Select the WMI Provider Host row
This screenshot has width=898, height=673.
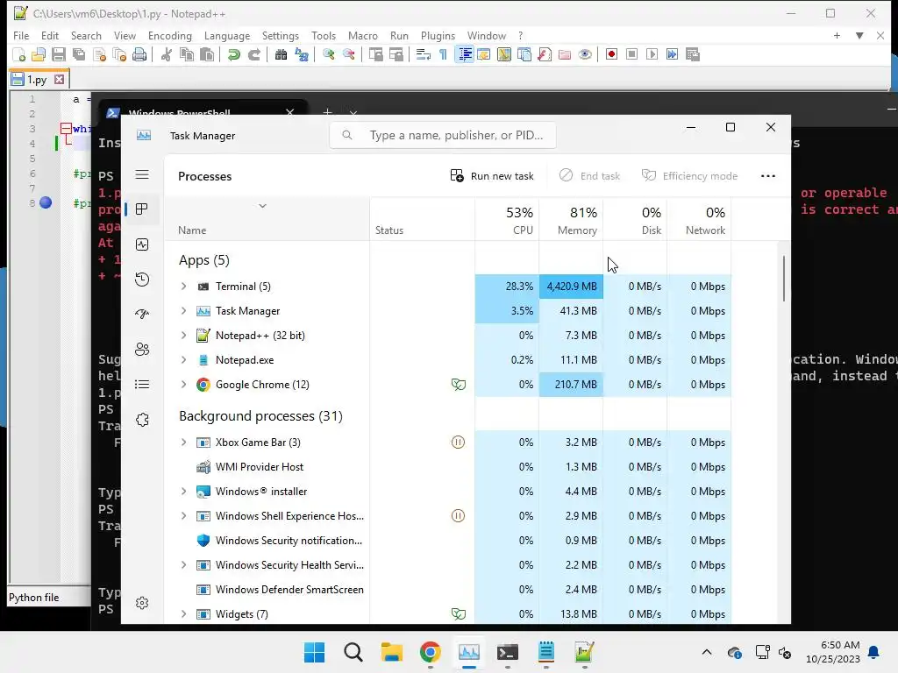click(447, 467)
